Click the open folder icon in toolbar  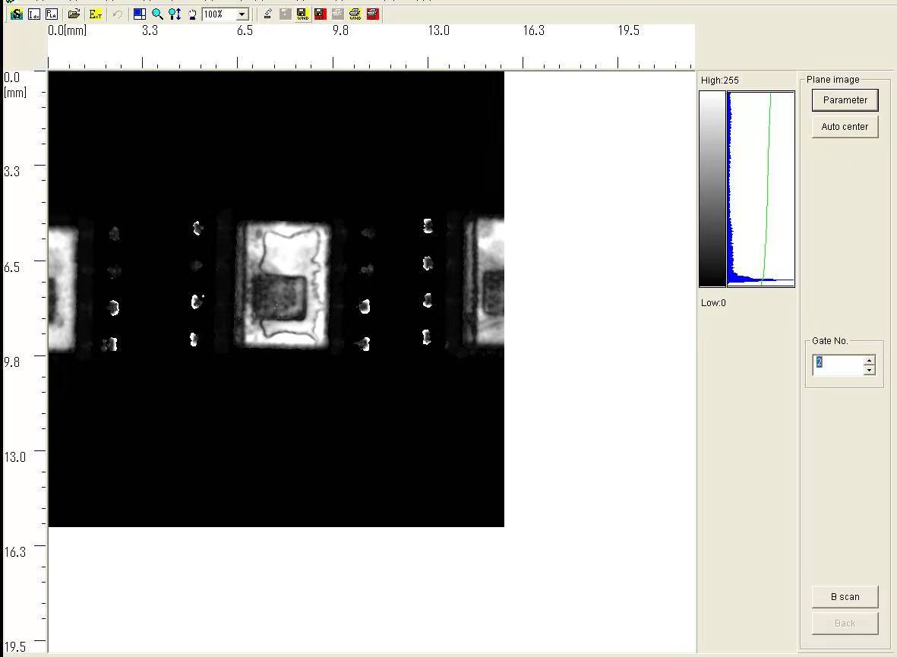click(x=74, y=14)
